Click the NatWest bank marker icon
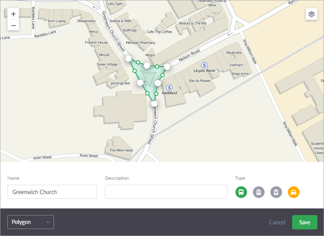Image resolution: width=324 pixels, height=236 pixels. coord(169,87)
